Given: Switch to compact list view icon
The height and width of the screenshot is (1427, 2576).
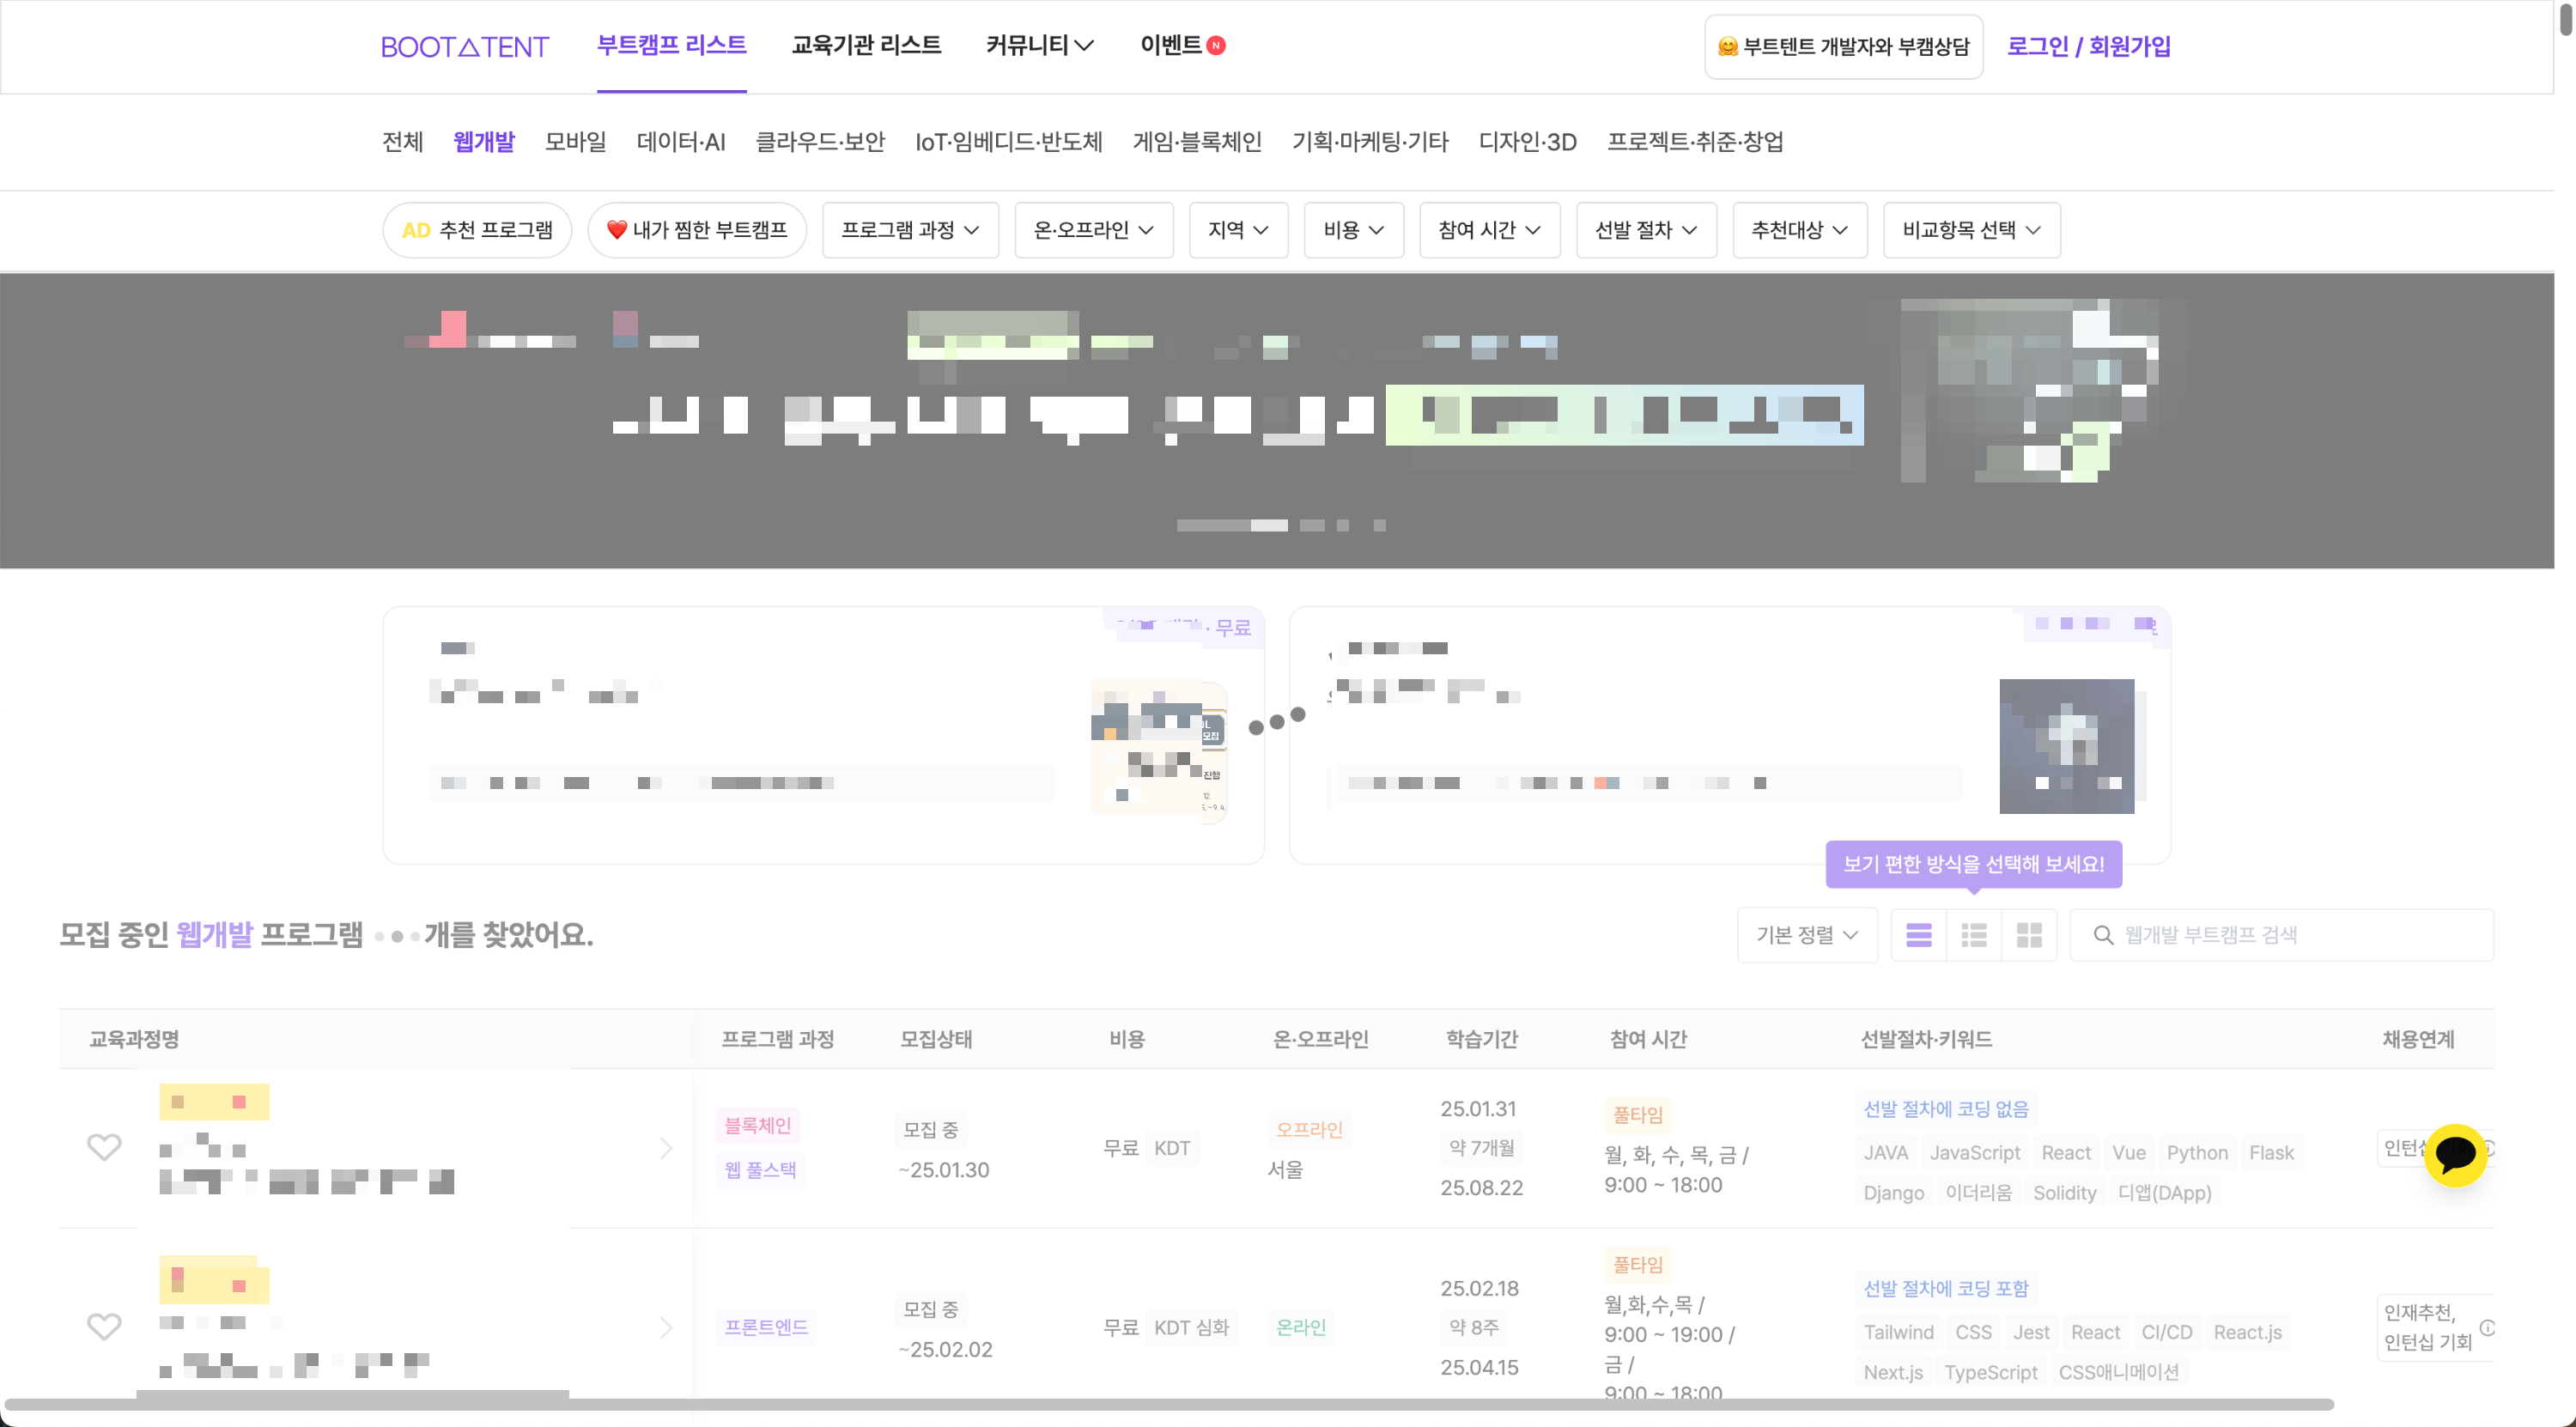Looking at the screenshot, I should (x=1973, y=935).
